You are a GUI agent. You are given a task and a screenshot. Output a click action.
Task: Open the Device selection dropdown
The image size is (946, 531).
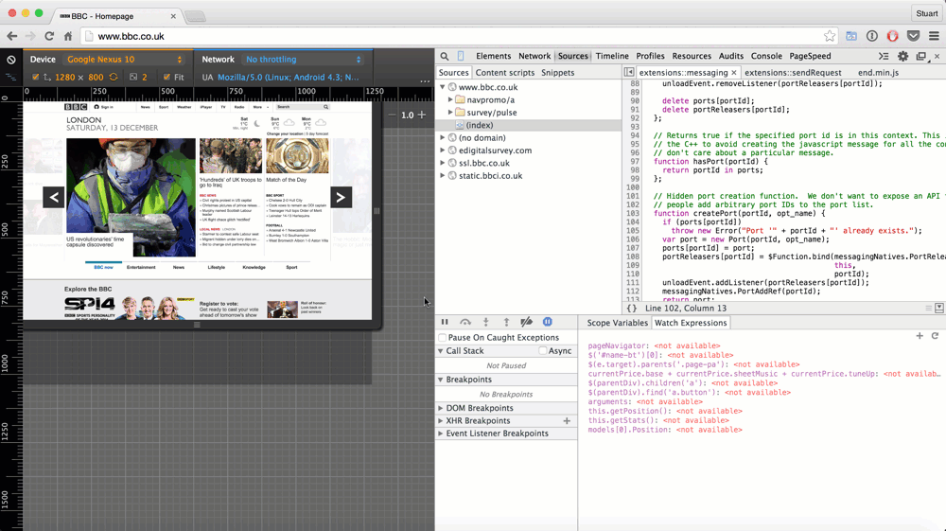(x=125, y=59)
